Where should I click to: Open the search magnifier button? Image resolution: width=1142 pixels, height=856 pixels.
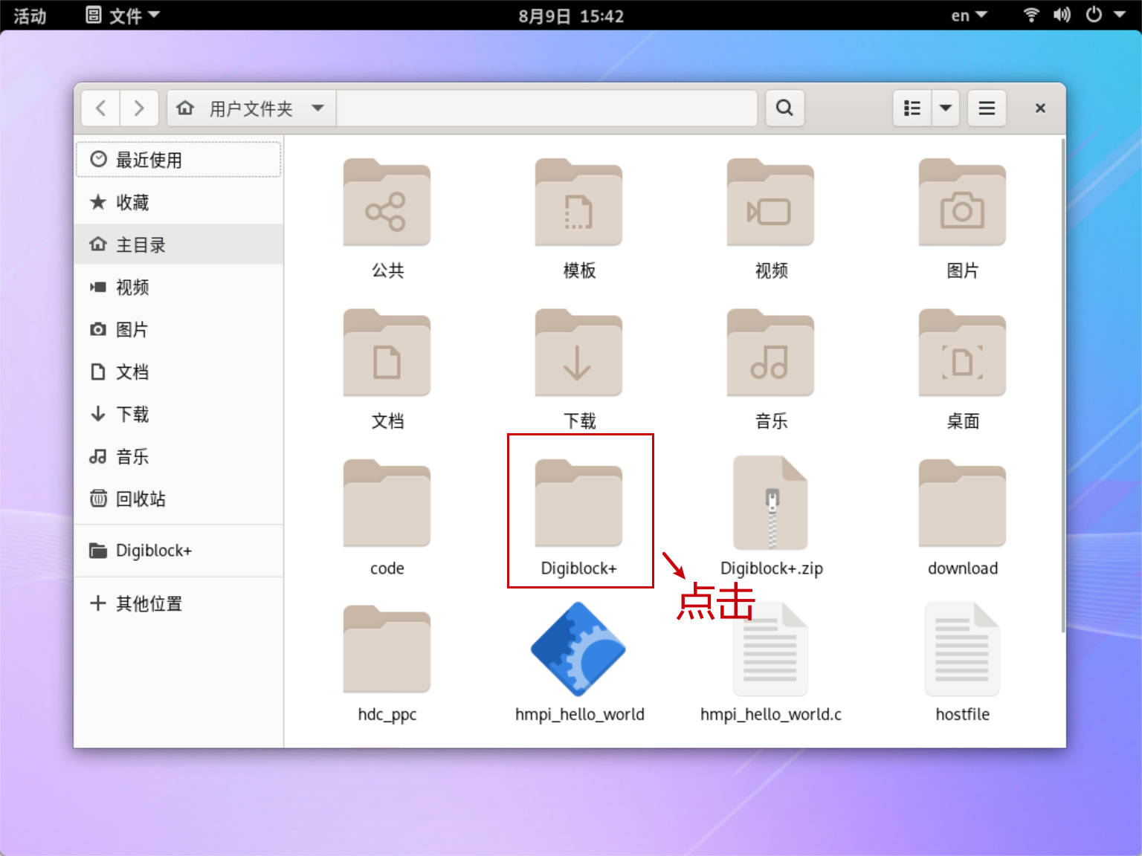pyautogui.click(x=784, y=108)
